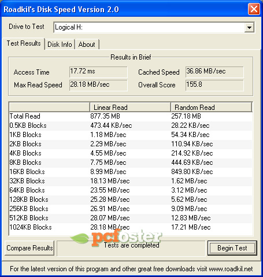Click the 5.62 MB/sec random read value
This screenshot has height=277, width=263.
point(189,200)
